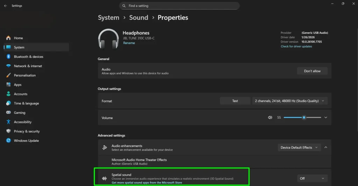Click the Accounts person icon
This screenshot has width=358, height=186.
coord(8,94)
